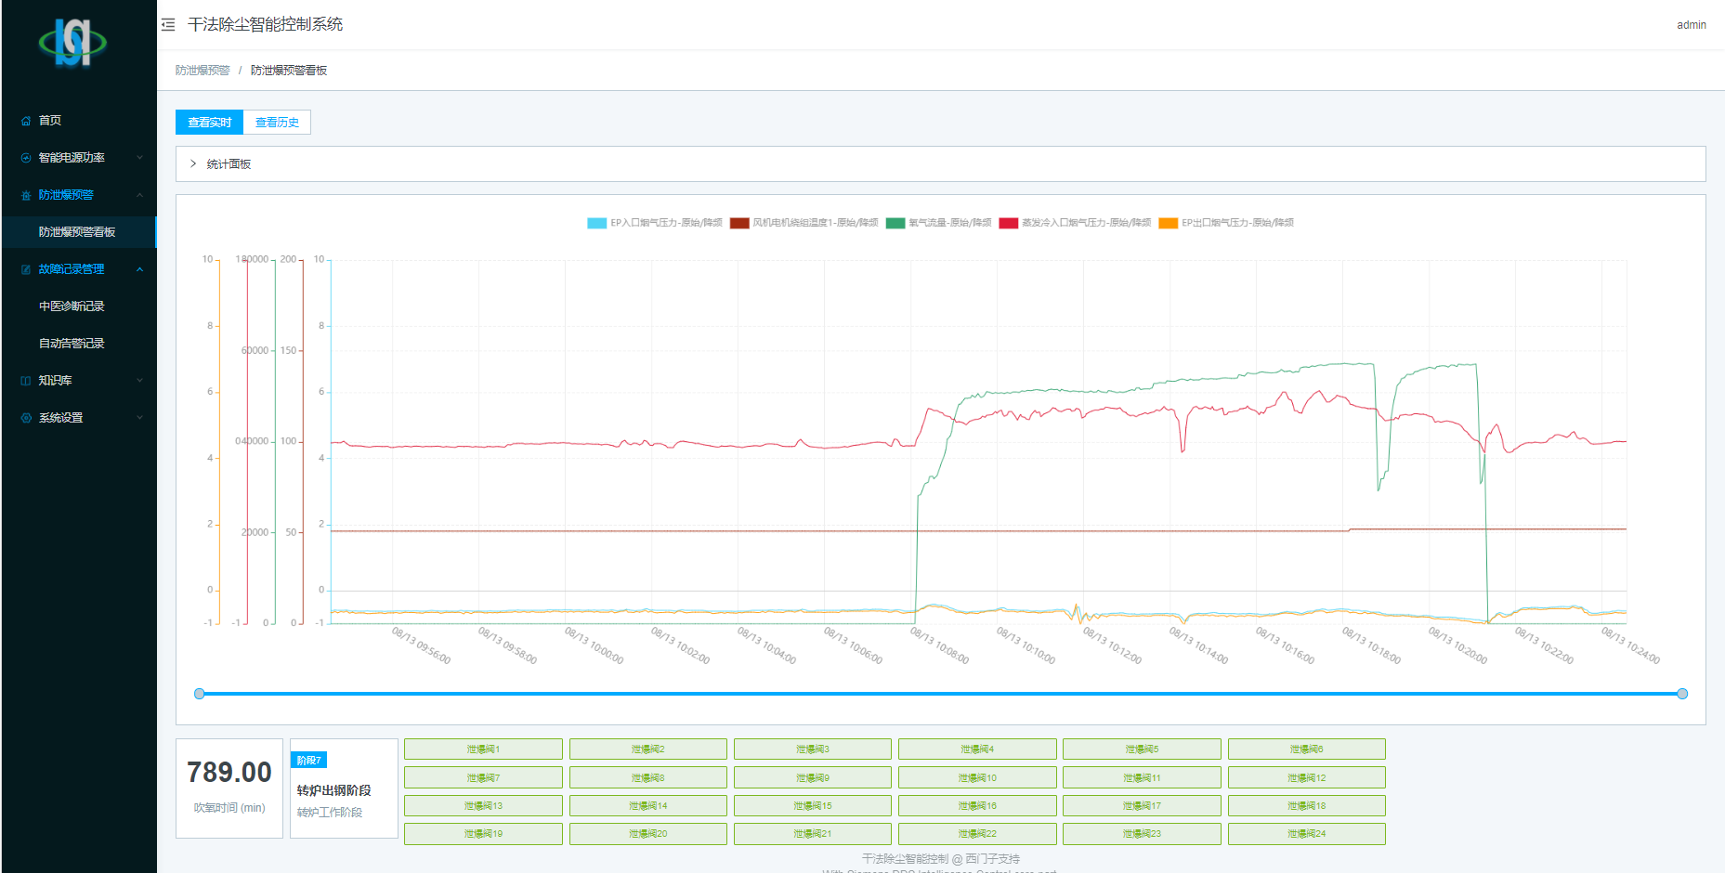Image resolution: width=1725 pixels, height=873 pixels.
Task: Click the home icon beside 首页
Action: pyautogui.click(x=26, y=121)
